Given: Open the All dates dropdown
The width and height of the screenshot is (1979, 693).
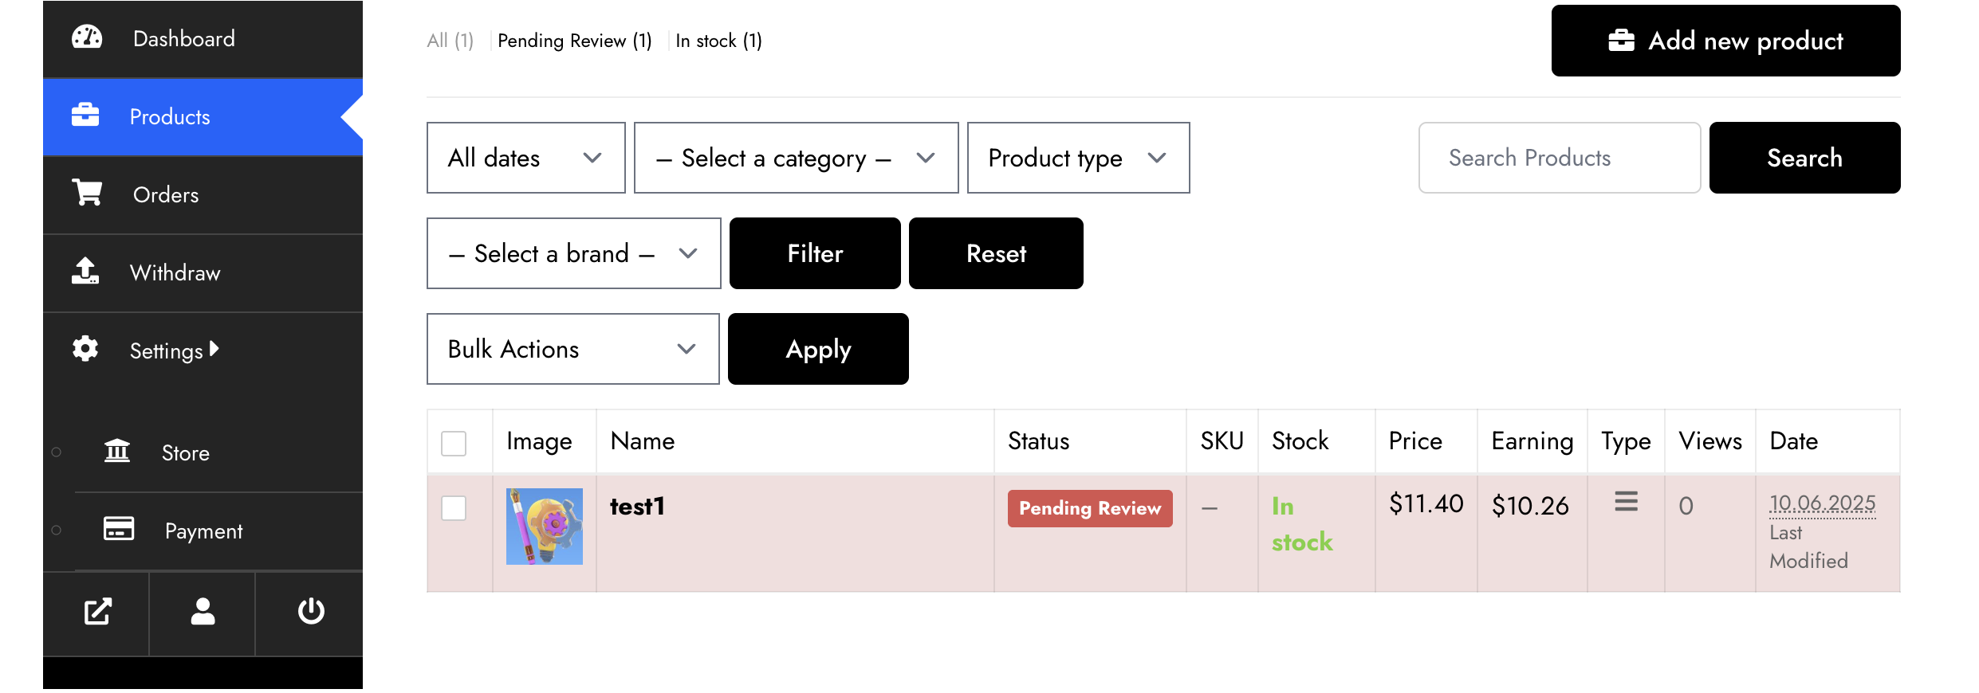Looking at the screenshot, I should click(x=525, y=158).
